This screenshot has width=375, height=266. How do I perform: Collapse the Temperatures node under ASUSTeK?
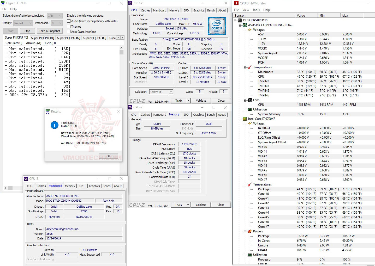pos(245,67)
